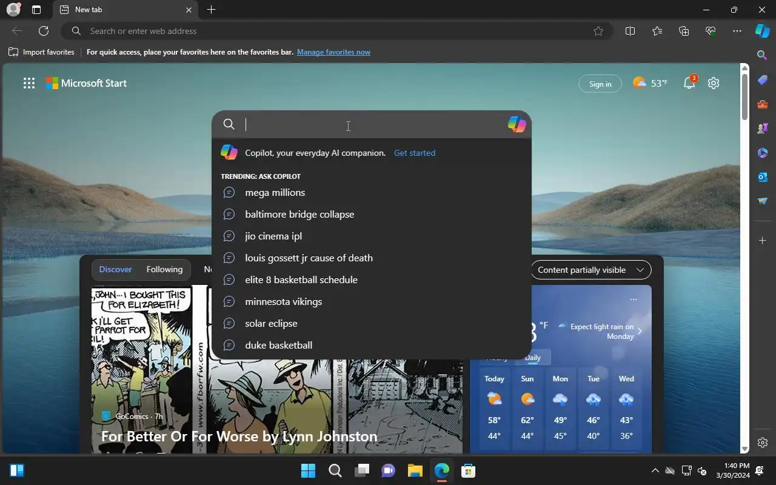Switch to Following tab
The width and height of the screenshot is (776, 485).
click(164, 269)
